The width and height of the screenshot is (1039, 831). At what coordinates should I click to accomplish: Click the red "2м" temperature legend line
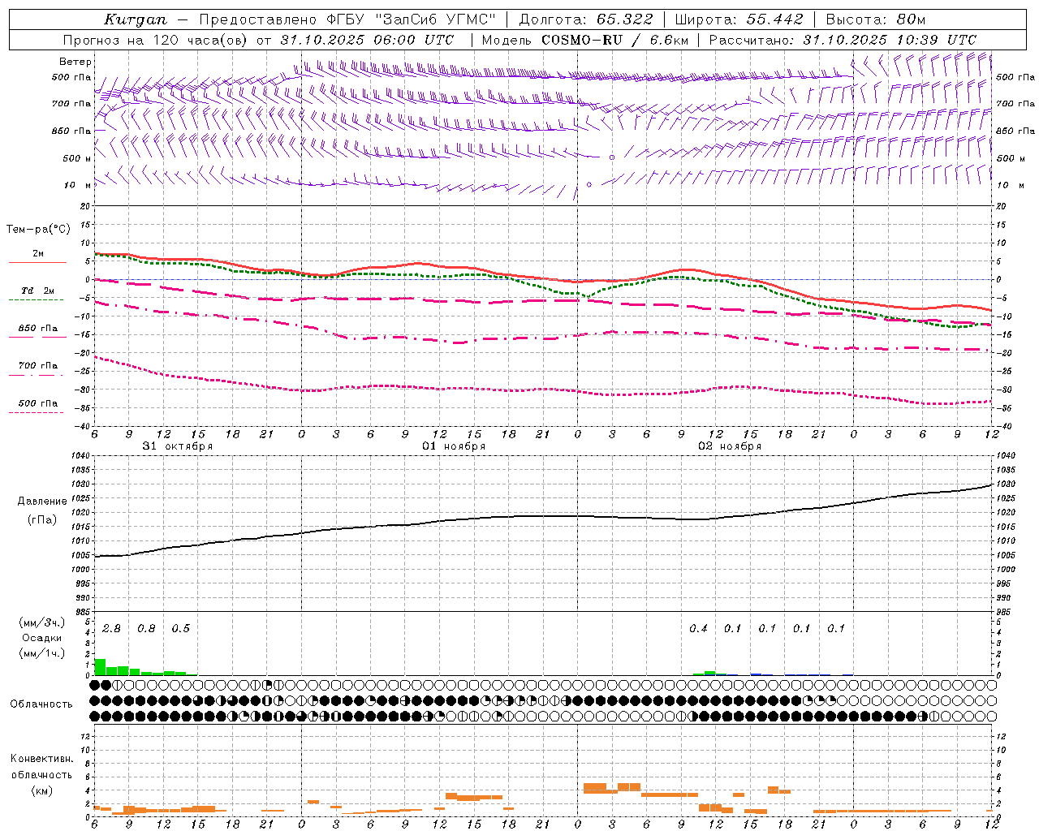pyautogui.click(x=37, y=262)
